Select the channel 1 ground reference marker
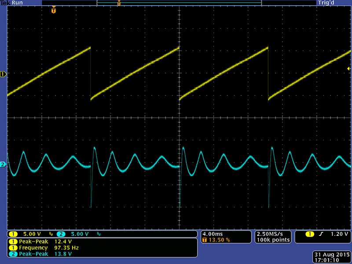Screen dimensions: 352x264 point(4,75)
